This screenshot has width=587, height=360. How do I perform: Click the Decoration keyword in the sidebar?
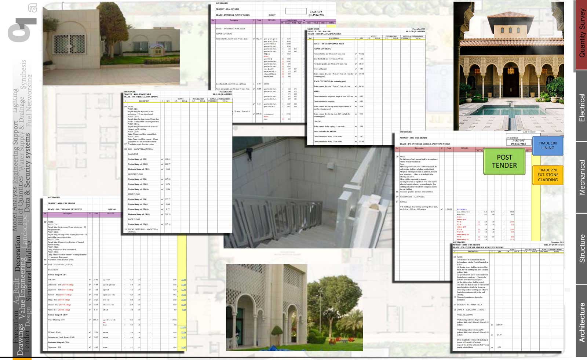click(x=18, y=254)
